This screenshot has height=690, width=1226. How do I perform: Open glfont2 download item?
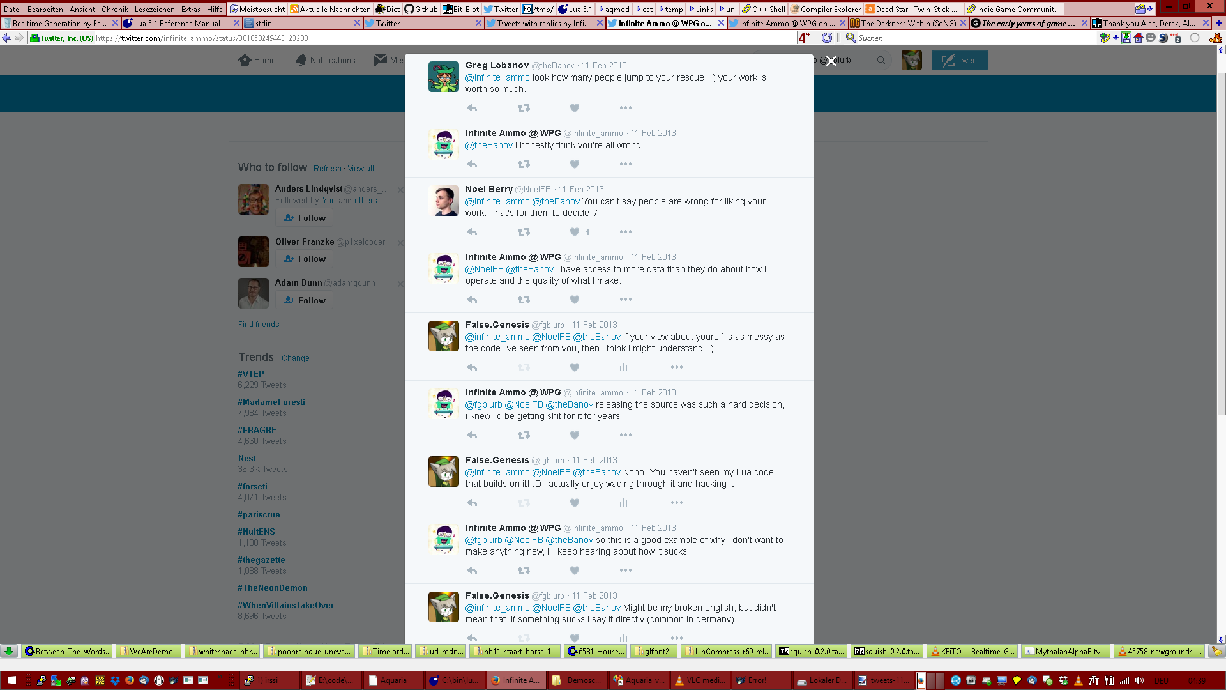coord(654,651)
